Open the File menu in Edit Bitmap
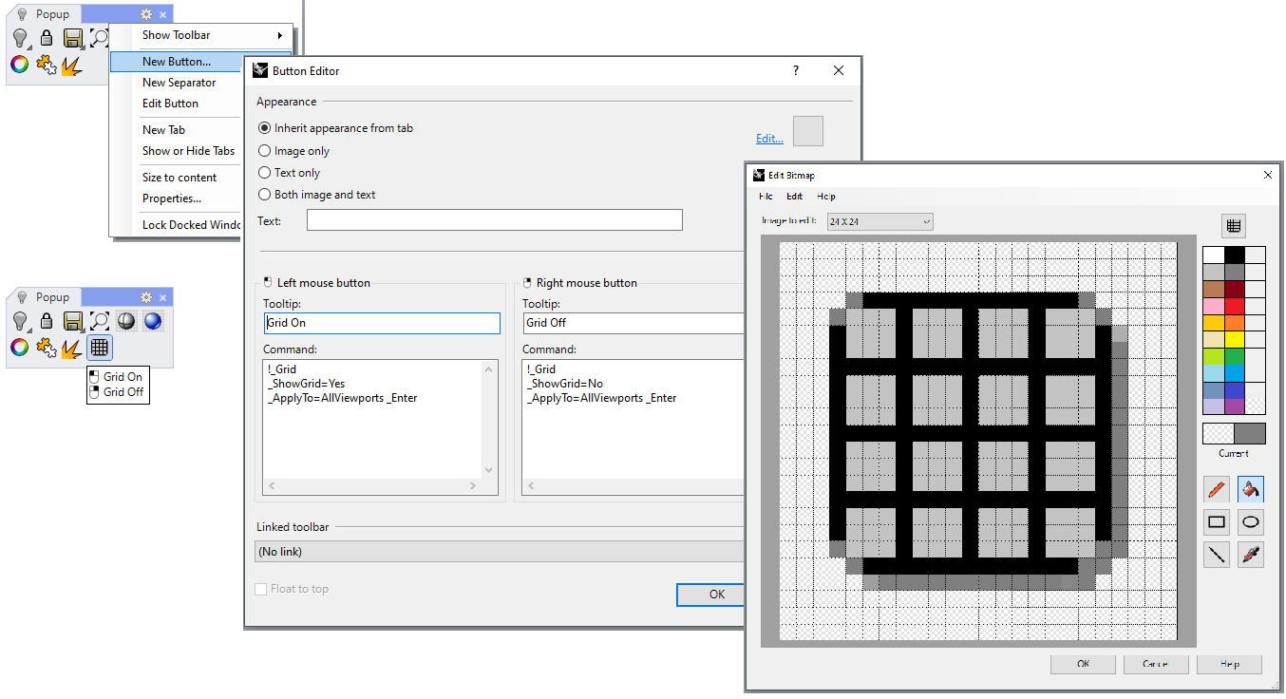 click(x=766, y=197)
